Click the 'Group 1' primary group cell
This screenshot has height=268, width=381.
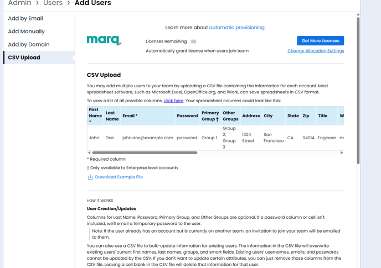click(x=209, y=138)
